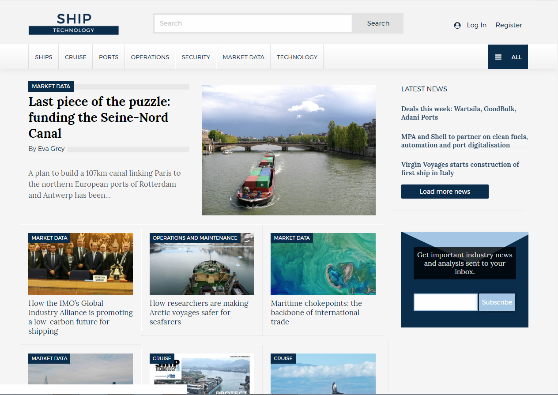The width and height of the screenshot is (558, 395).
Task: Click the user account icon
Action: [457, 25]
